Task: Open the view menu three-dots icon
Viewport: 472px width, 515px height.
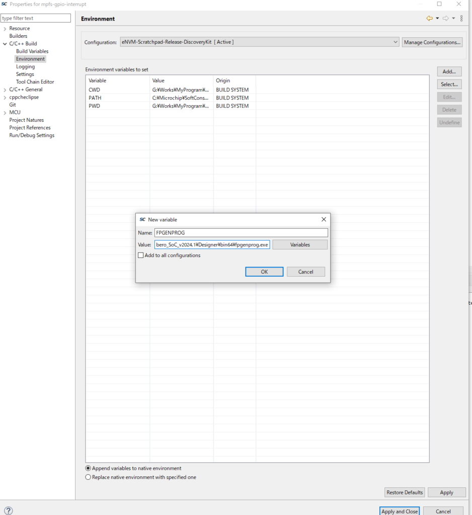Action: [x=461, y=18]
